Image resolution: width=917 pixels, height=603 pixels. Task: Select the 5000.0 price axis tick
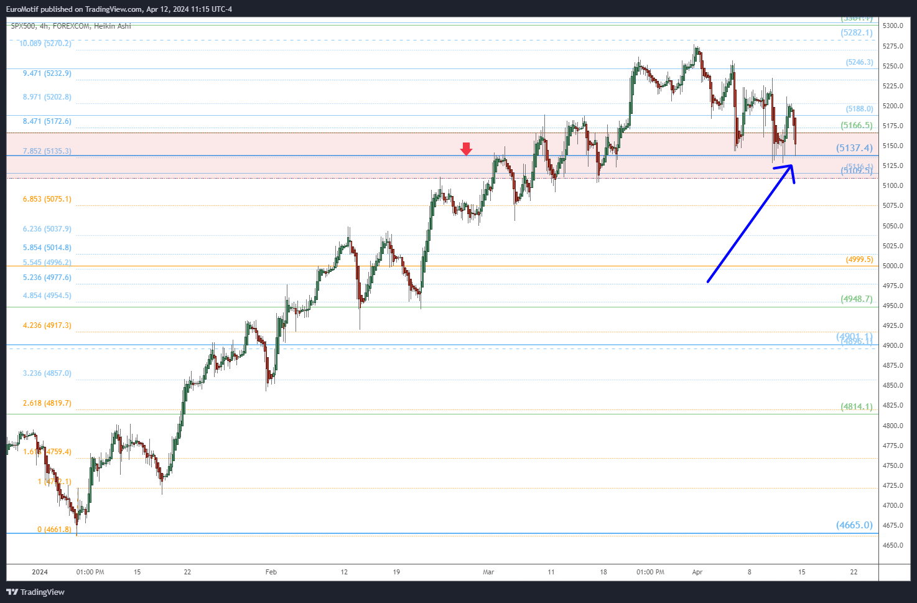893,266
